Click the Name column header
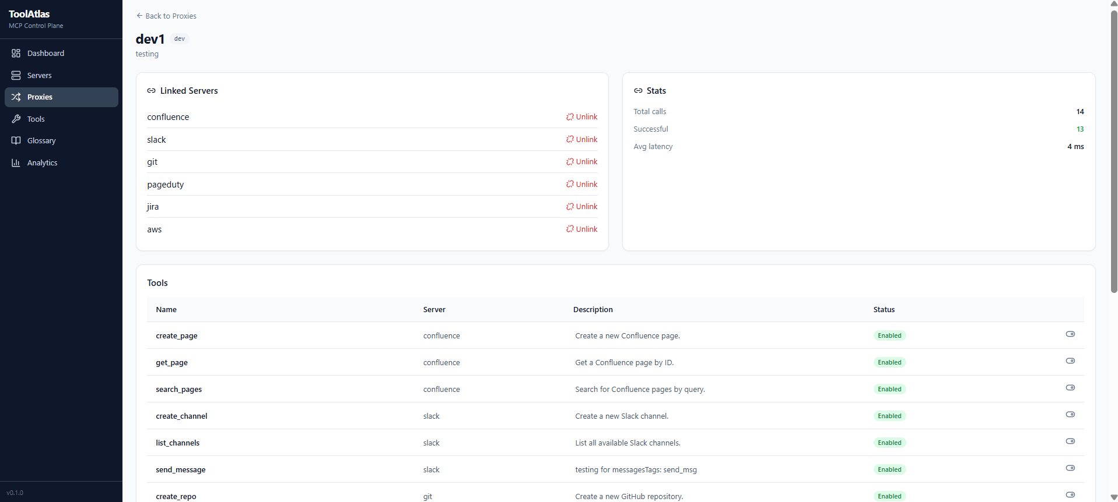The height and width of the screenshot is (502, 1118). [x=166, y=309]
